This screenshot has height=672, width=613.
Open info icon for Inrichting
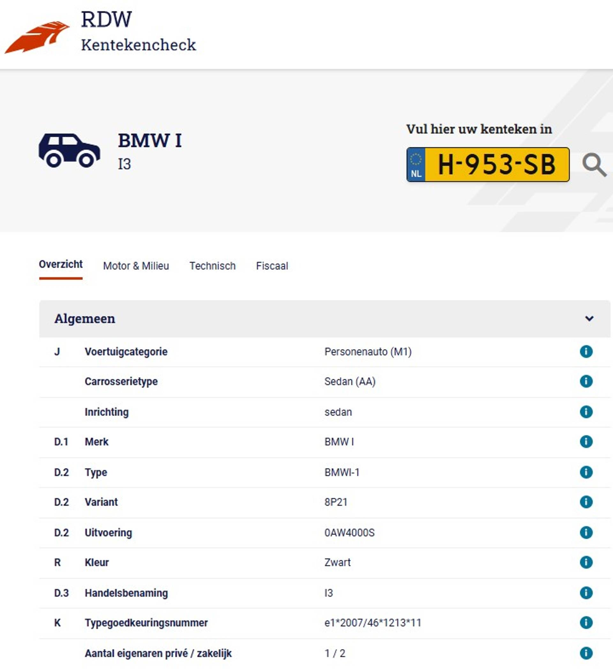586,412
